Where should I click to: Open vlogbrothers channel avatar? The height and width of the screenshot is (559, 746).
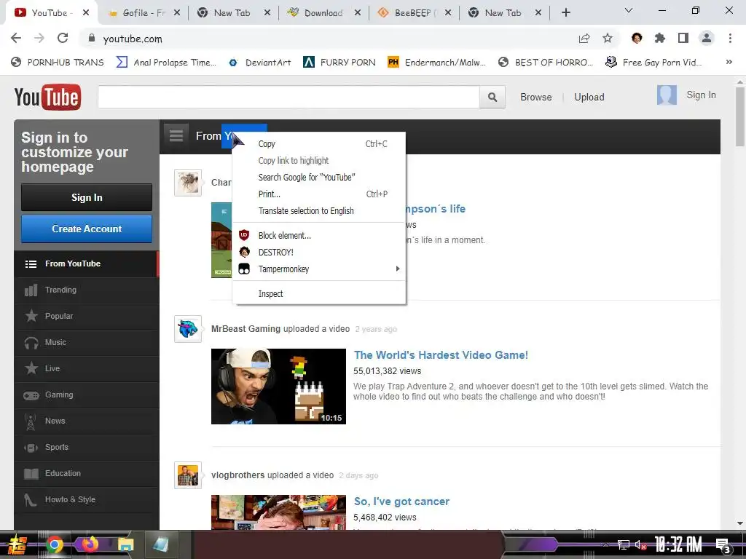point(188,475)
